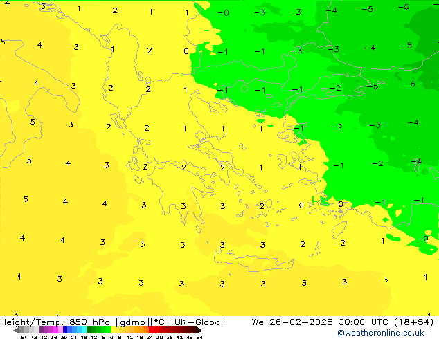Click the '-6' temperature value on the map
The height and width of the screenshot is (339, 439).
pos(410,84)
